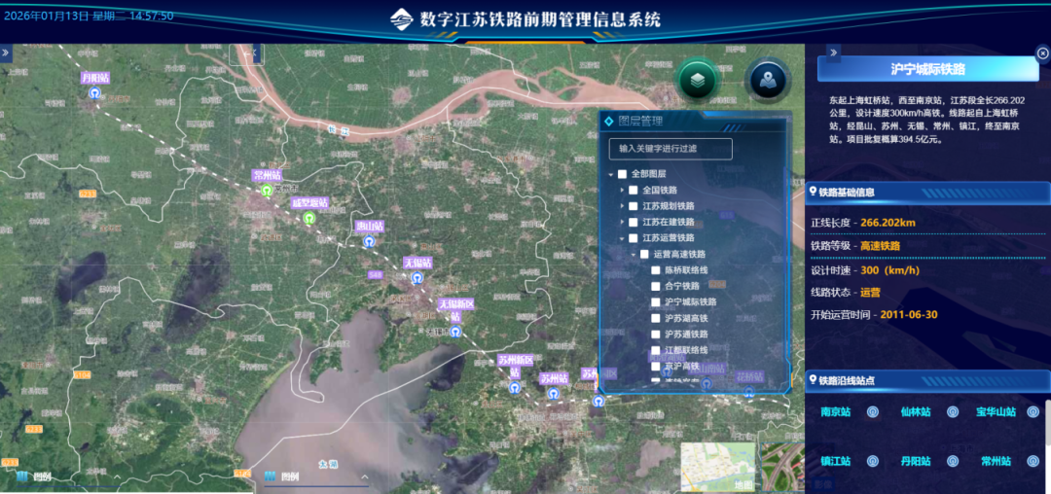Click the green 戚墅堰站 station marker
Viewport: 1051px width, 494px height.
click(x=309, y=217)
